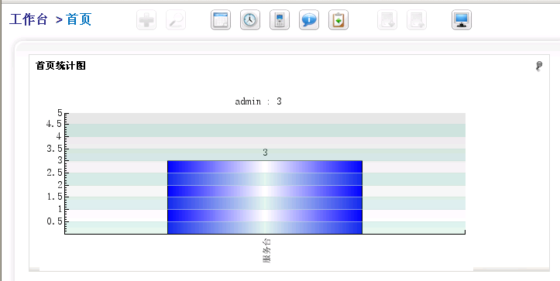Click the 2.5 tick on vertical axis

55,173
